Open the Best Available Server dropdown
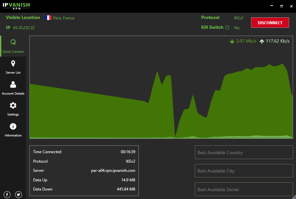The image size is (296, 199). [244, 189]
